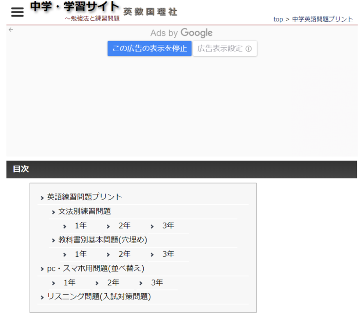The width and height of the screenshot is (363, 315).
Task: Go to リスニング問題(入試対策問題) section
Action: (x=99, y=297)
